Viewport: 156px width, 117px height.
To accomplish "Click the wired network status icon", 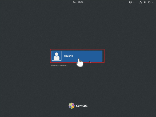I will point(141,2).
